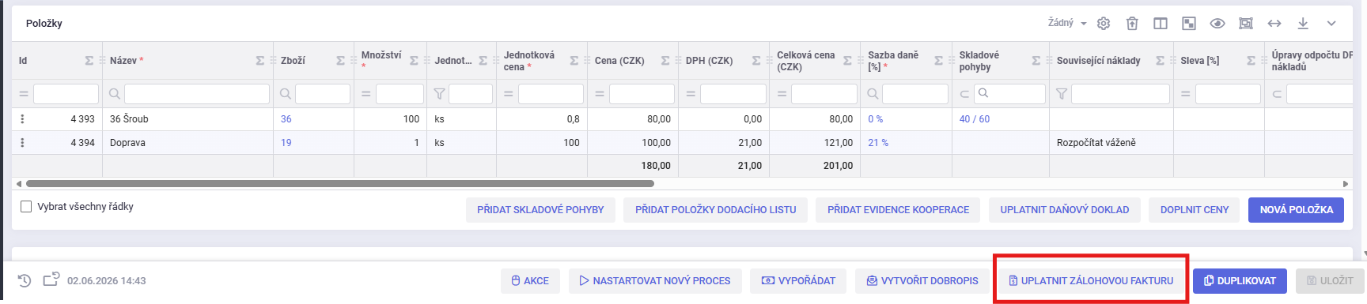Click the split columns layout icon
This screenshot has height=304, width=1367.
coord(1161,24)
